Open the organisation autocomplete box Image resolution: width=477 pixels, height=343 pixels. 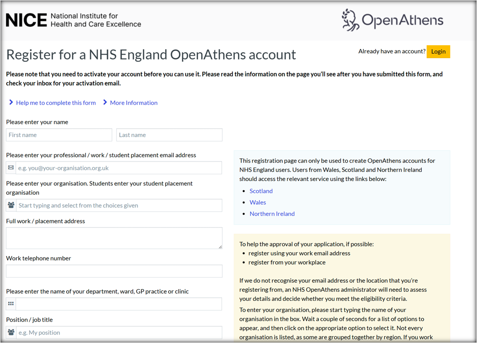(x=119, y=206)
